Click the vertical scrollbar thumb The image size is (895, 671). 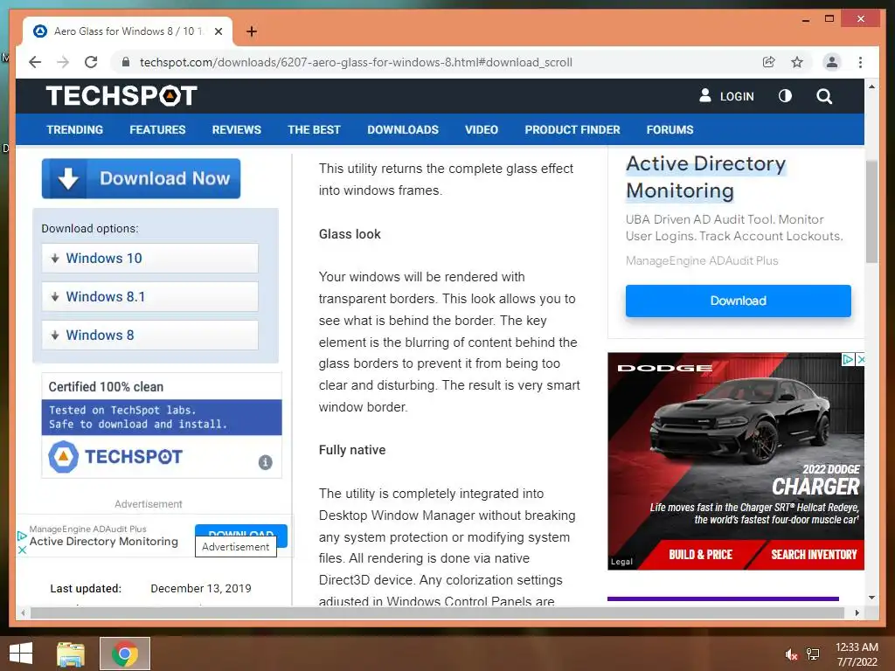coord(871,211)
